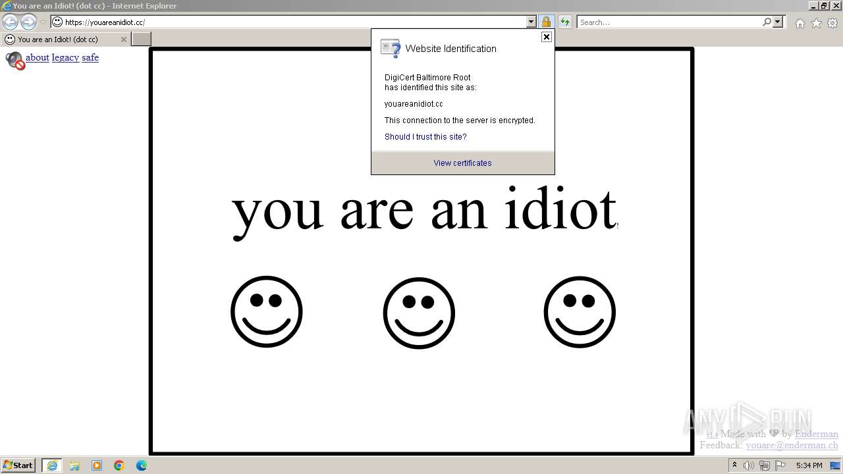
Task: Open the 'Enderman' author link
Action: click(x=817, y=434)
